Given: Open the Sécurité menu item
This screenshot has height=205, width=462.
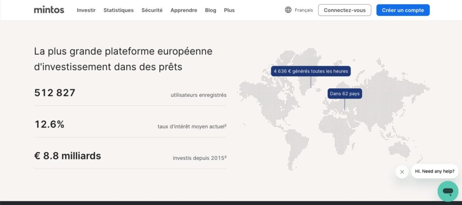Looking at the screenshot, I should [152, 10].
